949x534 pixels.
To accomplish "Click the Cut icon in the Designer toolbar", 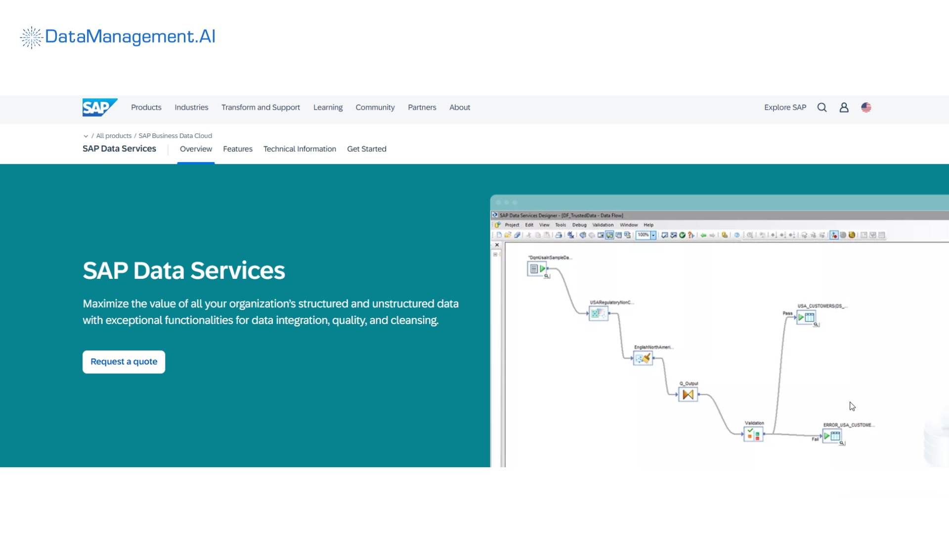I will (529, 235).
